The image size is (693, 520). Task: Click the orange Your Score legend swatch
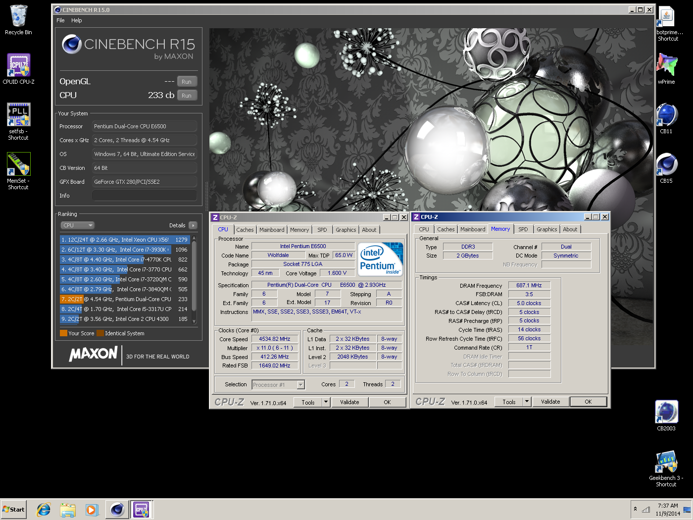click(63, 333)
